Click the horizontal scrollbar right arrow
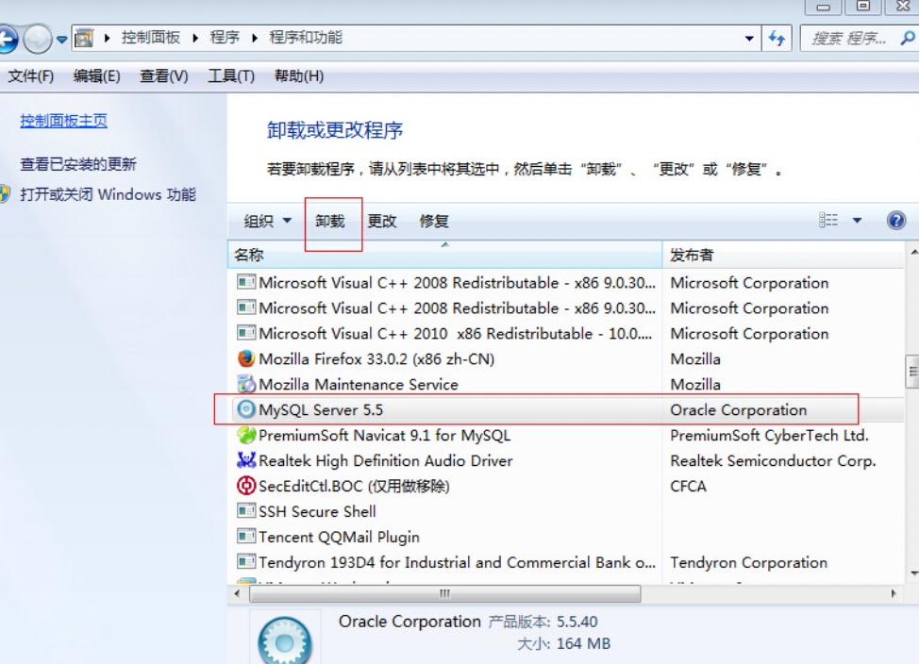 click(x=894, y=593)
